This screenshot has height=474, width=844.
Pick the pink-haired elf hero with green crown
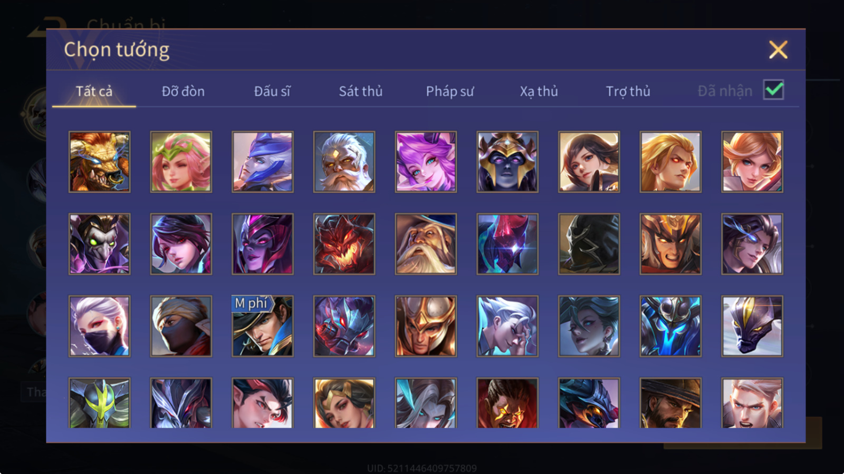181,162
